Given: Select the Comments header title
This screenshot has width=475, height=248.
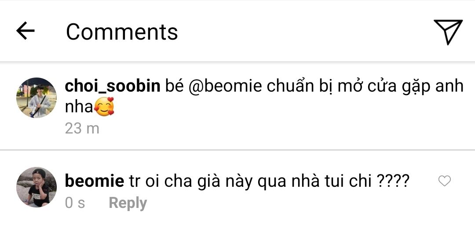Looking at the screenshot, I should [x=122, y=32].
